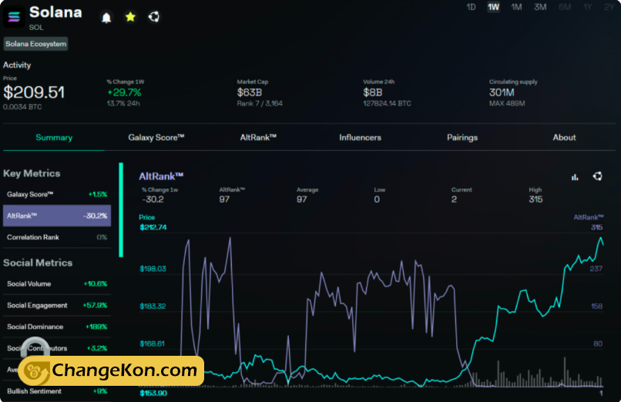Enable alerts with the bell icon
621x402 pixels.
[106, 18]
